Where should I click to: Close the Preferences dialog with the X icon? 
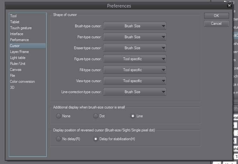coord(229,6)
